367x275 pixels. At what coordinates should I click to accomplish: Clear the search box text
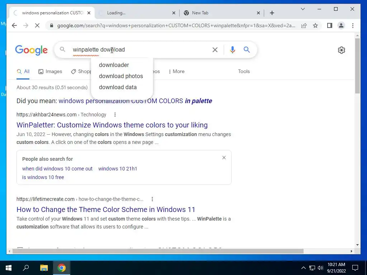pos(215,49)
